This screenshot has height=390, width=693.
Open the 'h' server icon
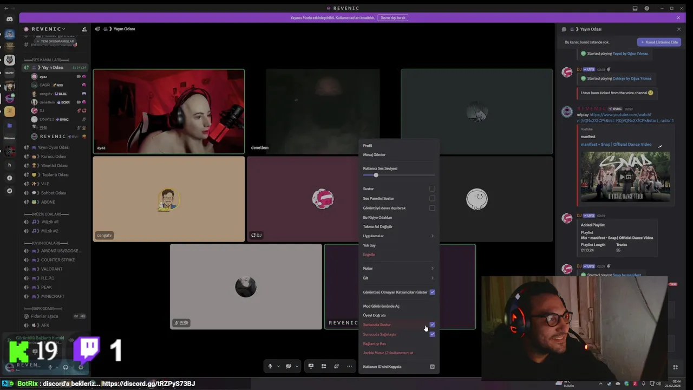tap(9, 165)
